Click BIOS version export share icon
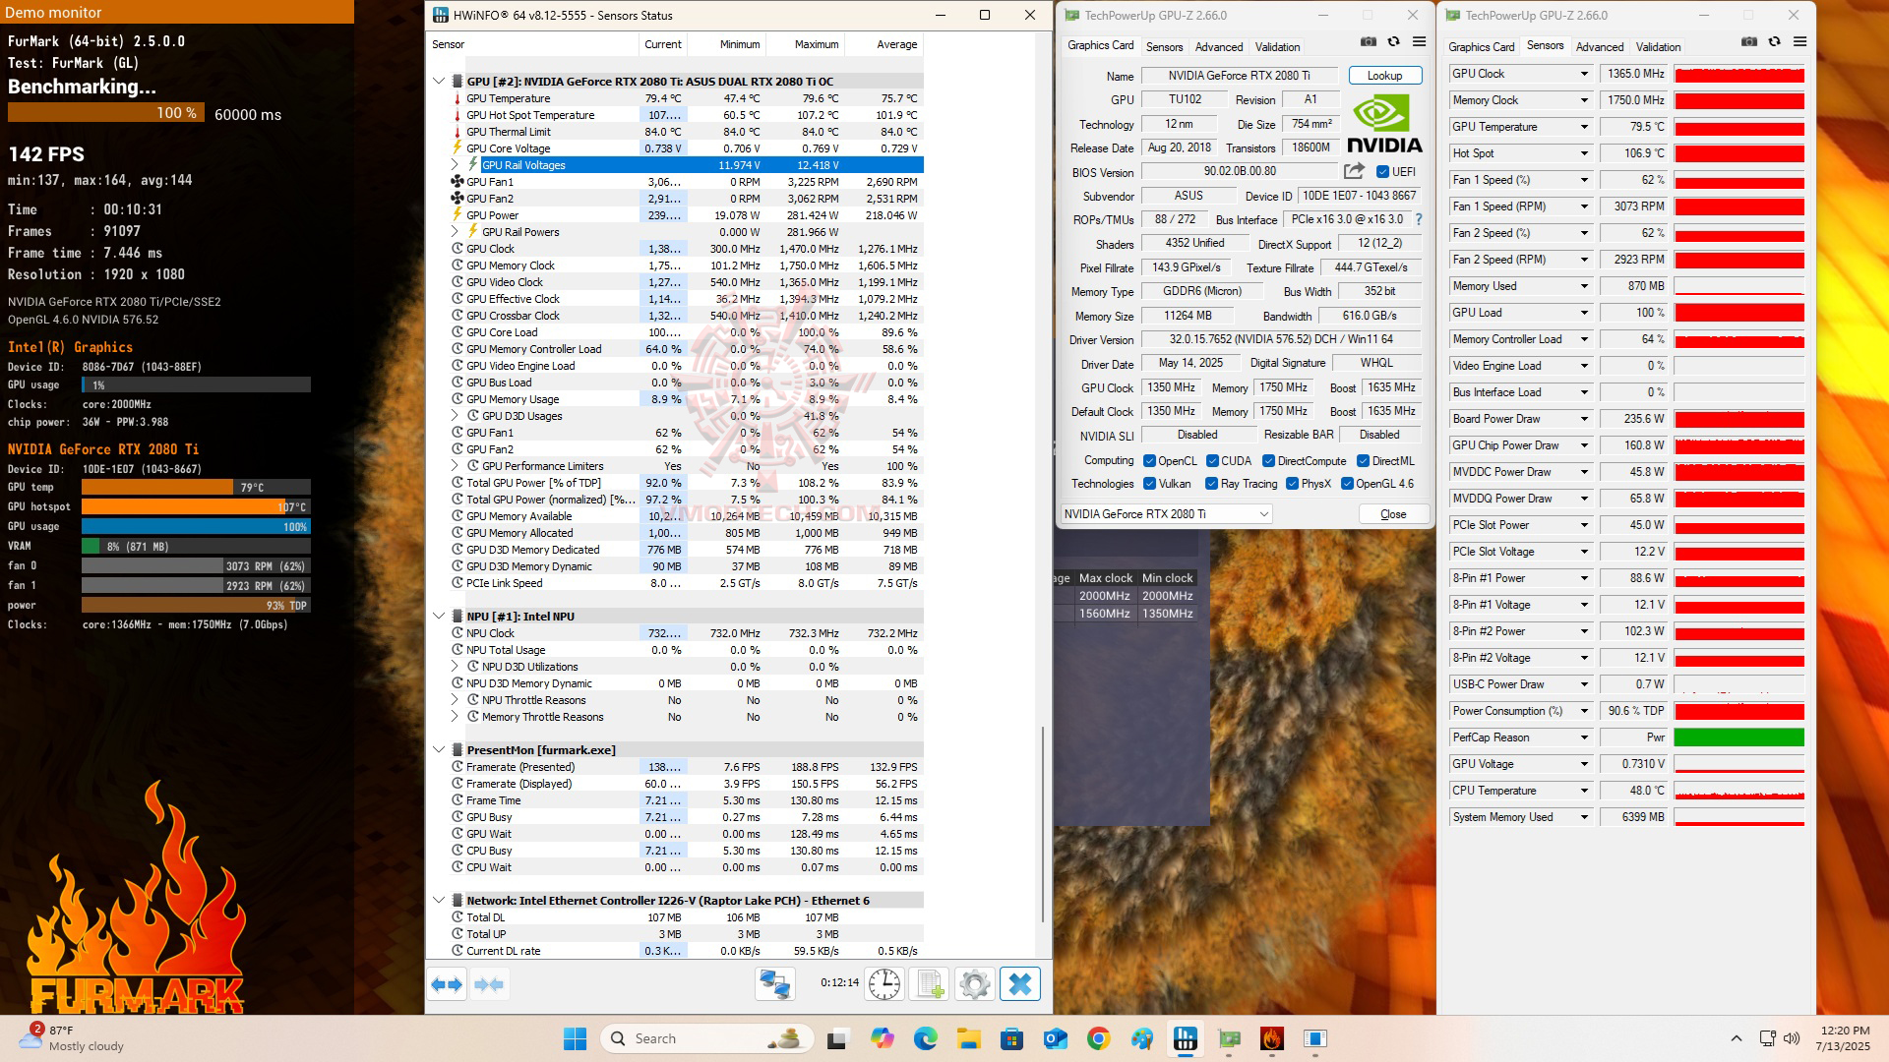Image resolution: width=1889 pixels, height=1062 pixels. [1354, 171]
